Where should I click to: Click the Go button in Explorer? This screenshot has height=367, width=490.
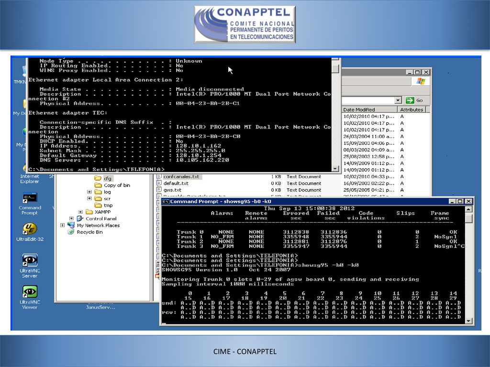[x=414, y=100]
